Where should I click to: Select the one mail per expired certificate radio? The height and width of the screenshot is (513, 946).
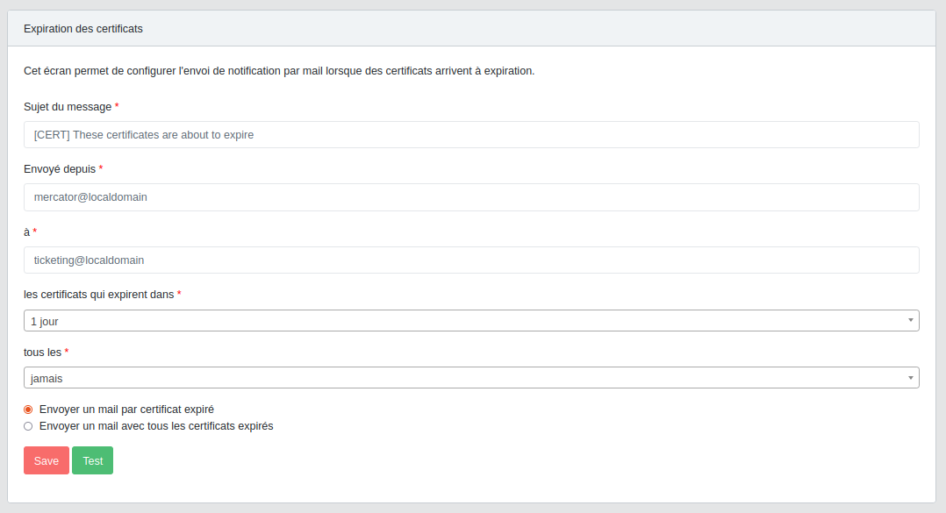(28, 410)
